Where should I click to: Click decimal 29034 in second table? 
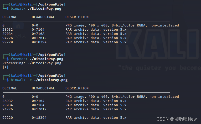pyautogui.click(x=8, y=105)
